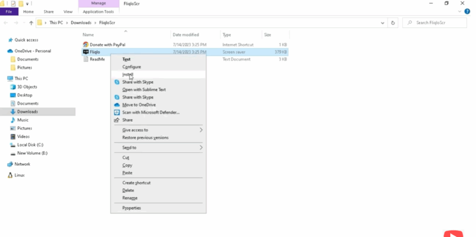This screenshot has height=237, width=476.
Task: Select Properties in the context menu
Action: pyautogui.click(x=132, y=208)
